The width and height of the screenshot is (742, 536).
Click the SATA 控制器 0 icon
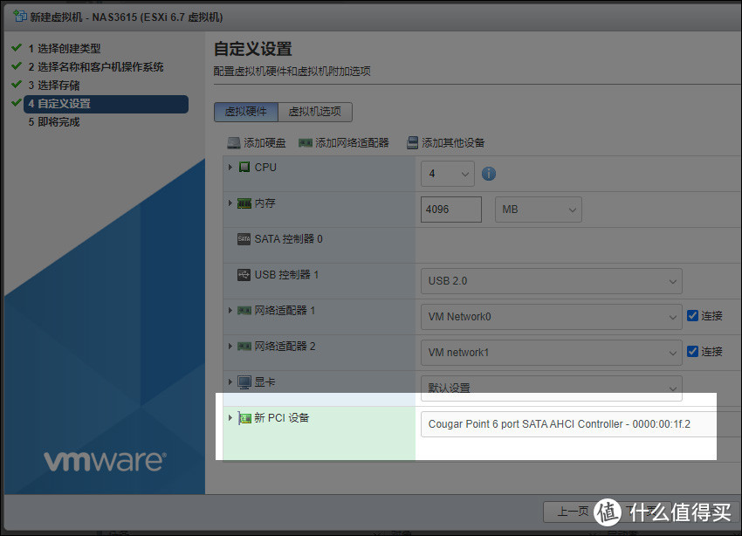(244, 239)
